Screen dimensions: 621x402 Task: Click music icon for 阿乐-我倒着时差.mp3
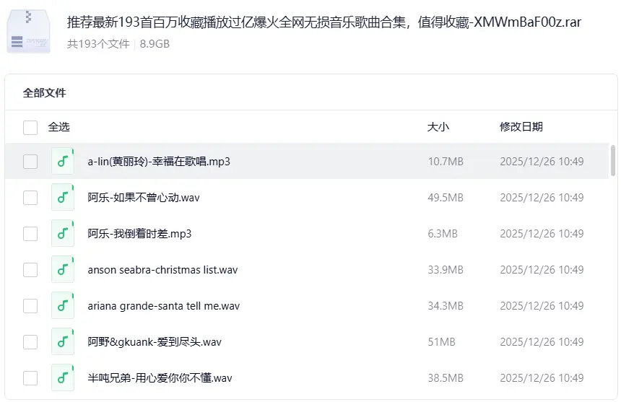63,233
